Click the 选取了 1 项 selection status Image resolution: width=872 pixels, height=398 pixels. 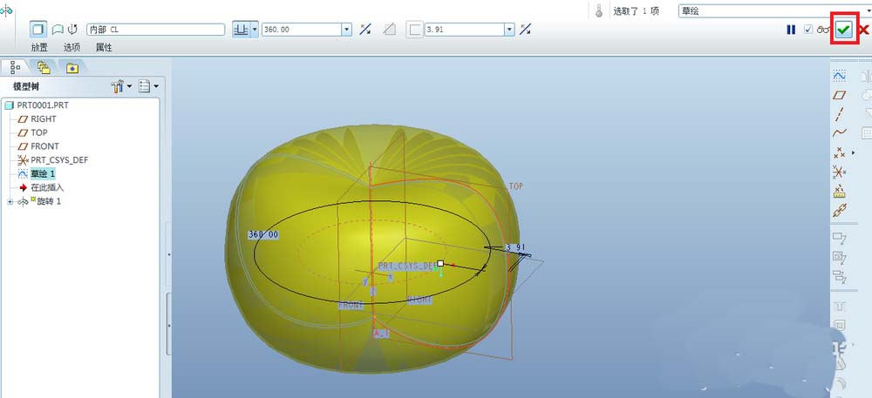[x=636, y=11]
